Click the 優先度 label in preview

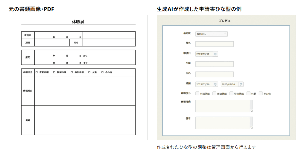pyautogui.click(x=187, y=33)
